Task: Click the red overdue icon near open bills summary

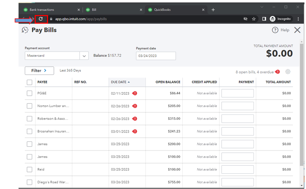Action: point(277,72)
